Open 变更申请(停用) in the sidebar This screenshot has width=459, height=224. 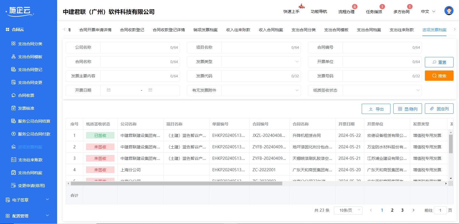click(x=28, y=186)
